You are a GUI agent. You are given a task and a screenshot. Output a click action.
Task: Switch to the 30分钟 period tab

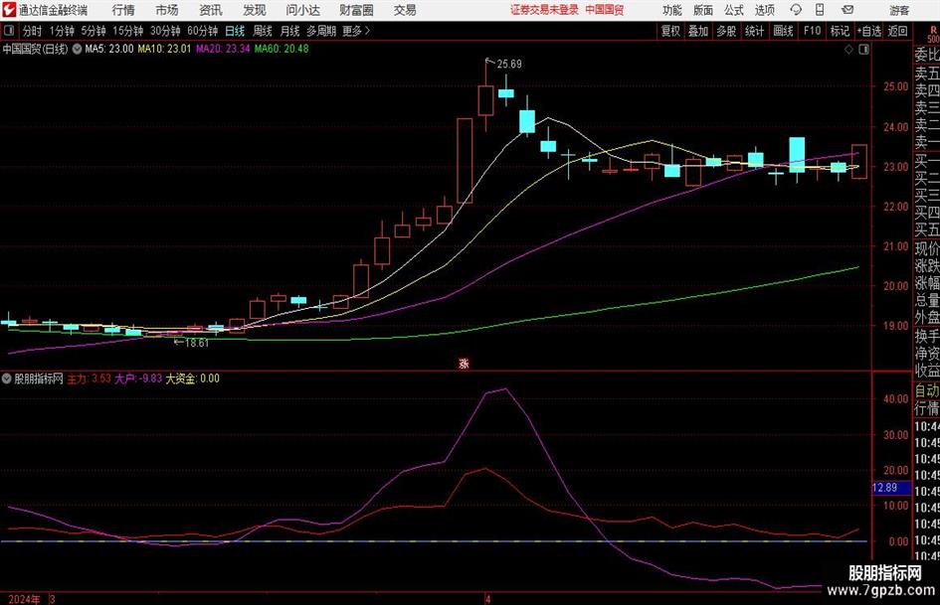coord(165,31)
